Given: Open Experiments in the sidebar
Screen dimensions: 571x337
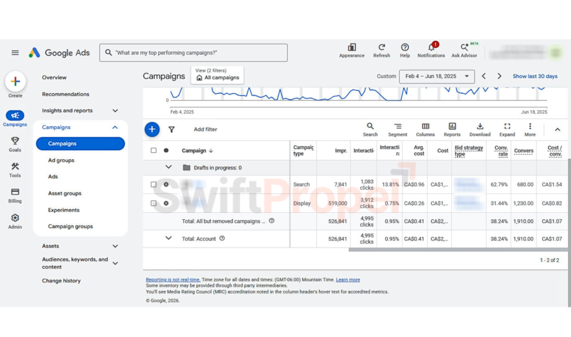Looking at the screenshot, I should pos(64,210).
